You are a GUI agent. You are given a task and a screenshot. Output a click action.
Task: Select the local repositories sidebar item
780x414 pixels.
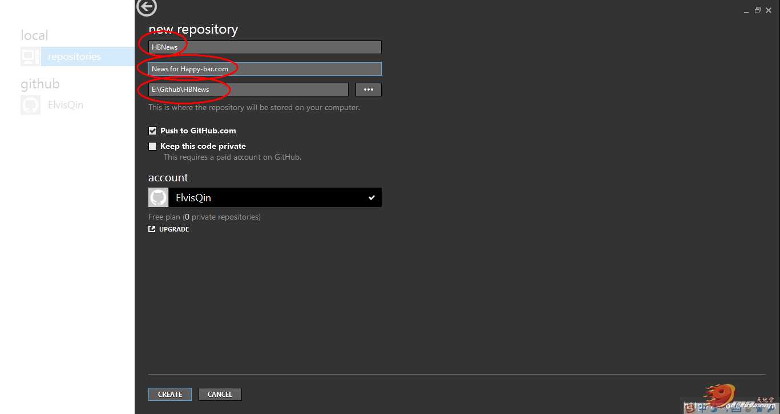click(x=77, y=56)
